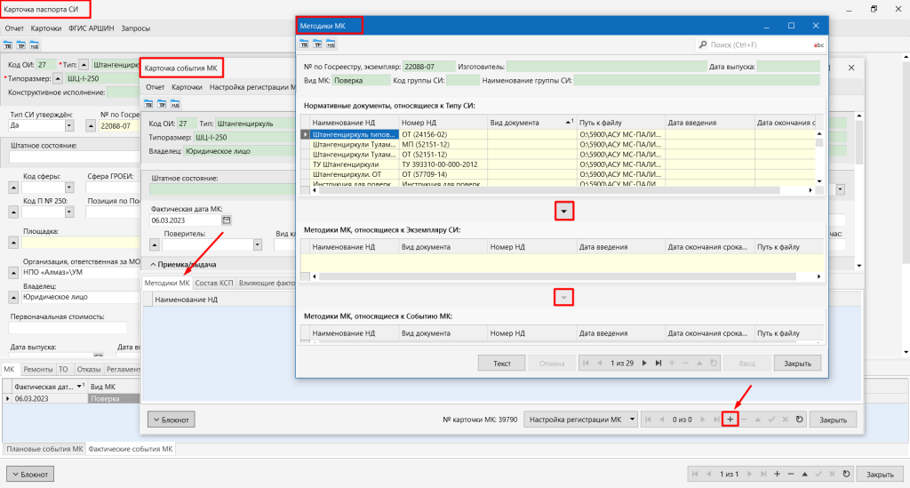Open the Блокнот dropdown at bottom of passport card
This screenshot has height=488, width=910.
point(30,474)
